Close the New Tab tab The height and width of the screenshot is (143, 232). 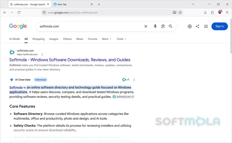(92, 4)
